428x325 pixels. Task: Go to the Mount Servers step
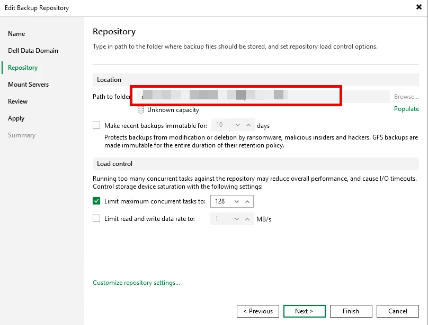(29, 85)
